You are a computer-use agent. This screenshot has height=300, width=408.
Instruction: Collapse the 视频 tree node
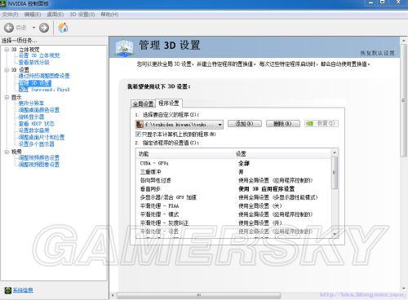point(7,152)
